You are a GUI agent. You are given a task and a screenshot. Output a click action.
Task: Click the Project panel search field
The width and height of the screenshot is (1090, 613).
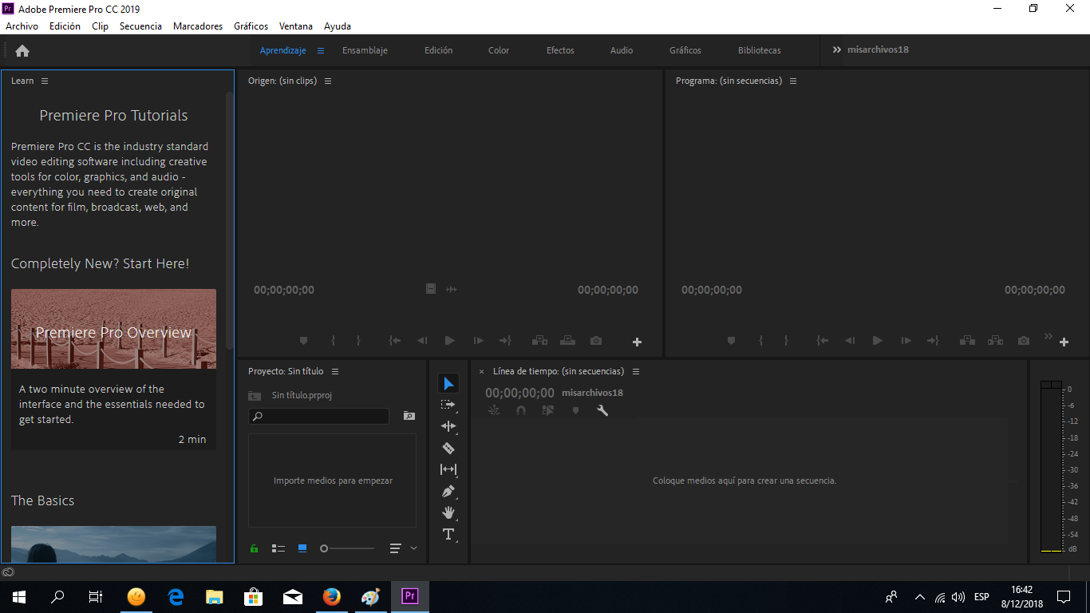(319, 416)
